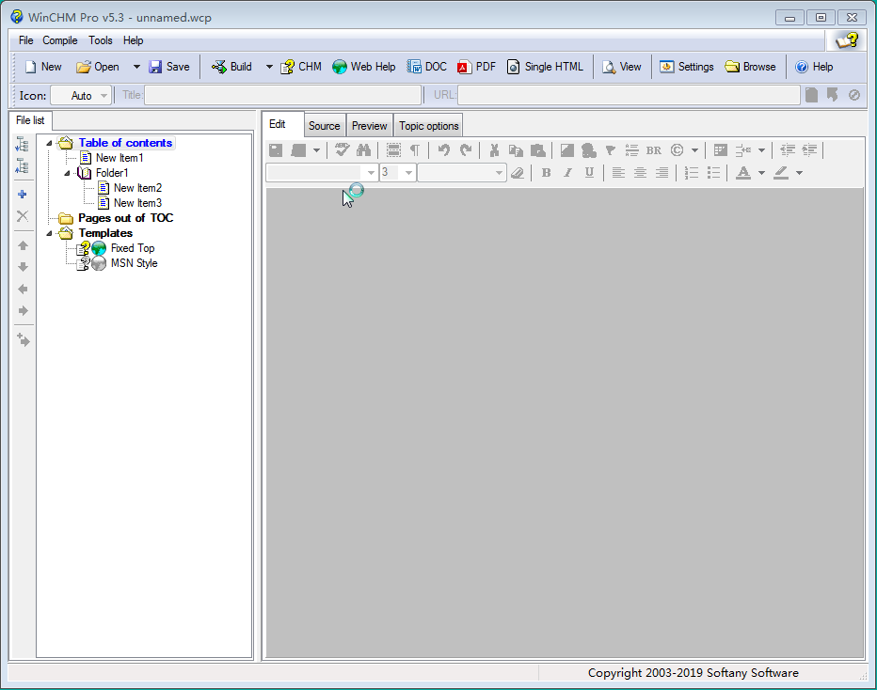Open the Icon Auto dropdown

click(x=103, y=95)
